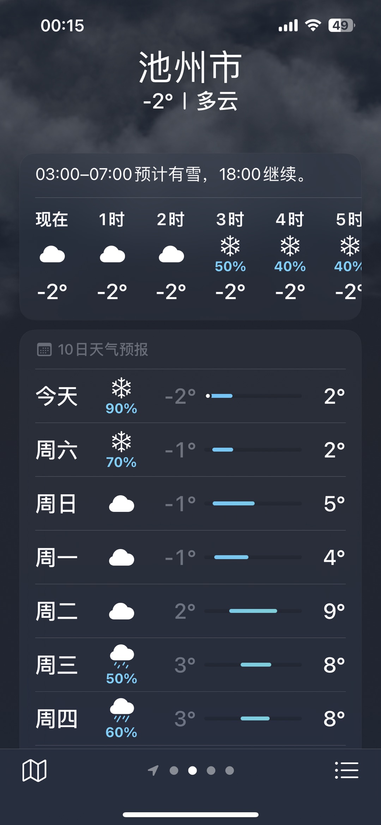Tap the snowflake icon for 3时
Viewport: 381px width, 825px height.
[230, 246]
